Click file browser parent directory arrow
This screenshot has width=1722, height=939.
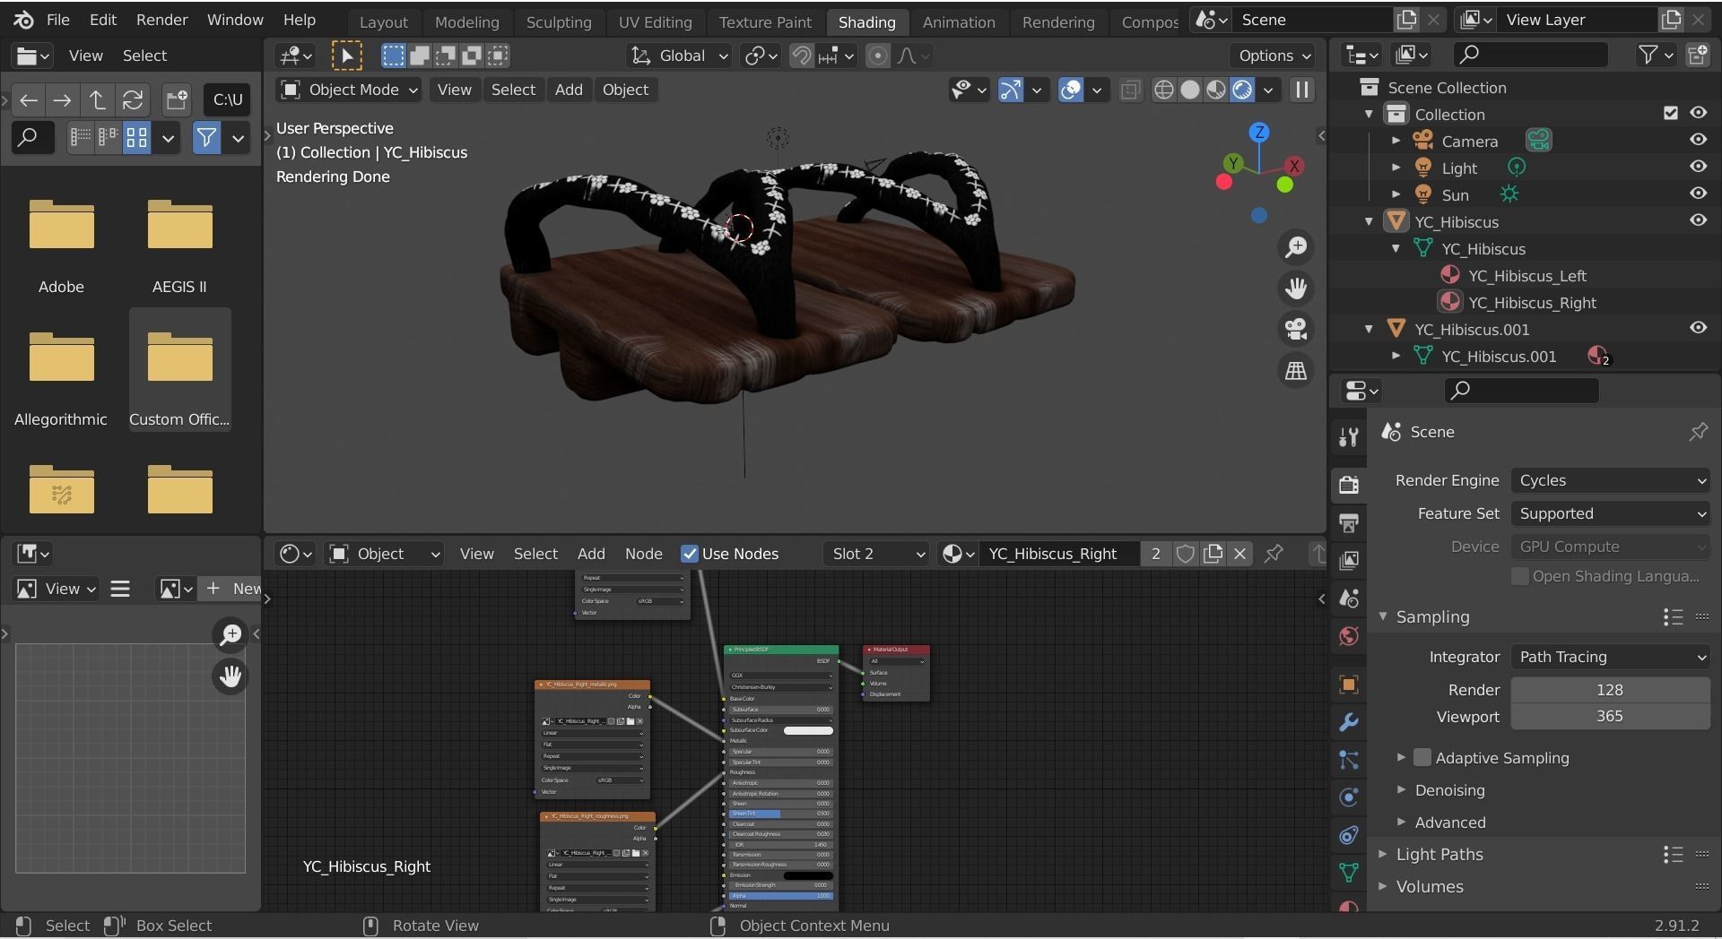(x=98, y=99)
